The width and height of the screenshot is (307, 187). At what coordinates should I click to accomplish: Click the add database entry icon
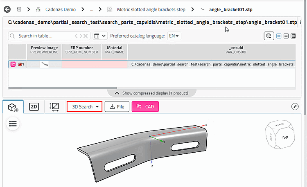coord(269,36)
